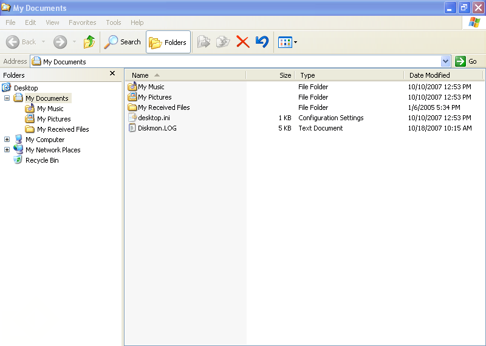The height and width of the screenshot is (346, 486).
Task: Sort by Date Modified column header
Action: coord(443,75)
